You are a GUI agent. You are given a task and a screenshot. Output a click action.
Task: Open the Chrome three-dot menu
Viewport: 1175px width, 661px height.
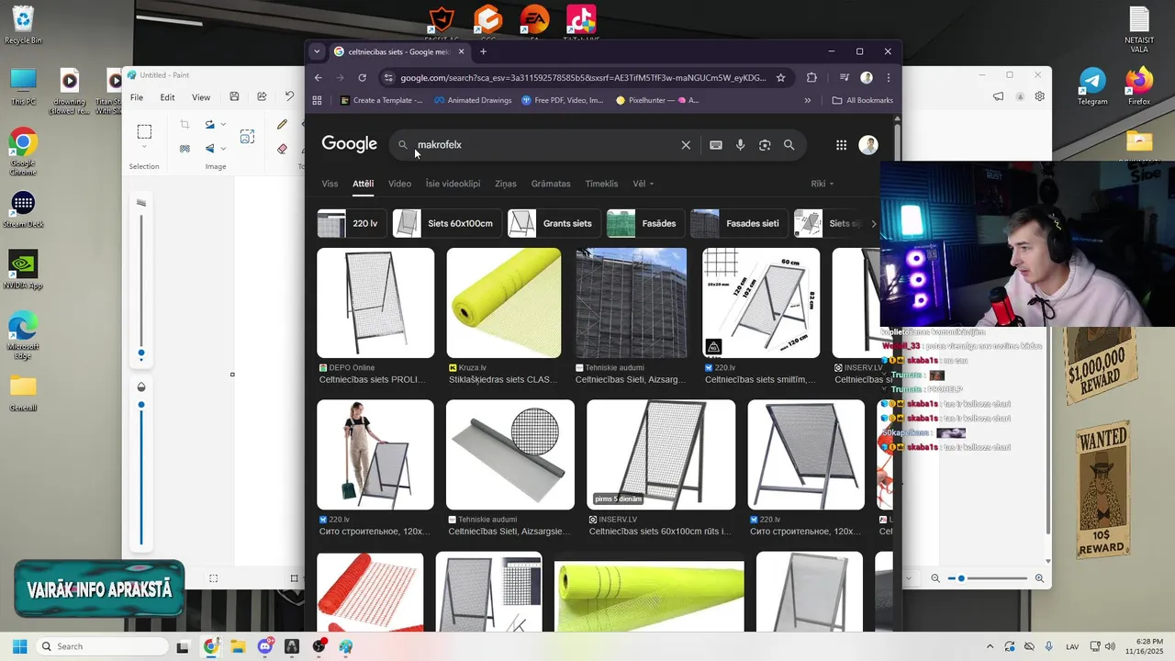(888, 78)
